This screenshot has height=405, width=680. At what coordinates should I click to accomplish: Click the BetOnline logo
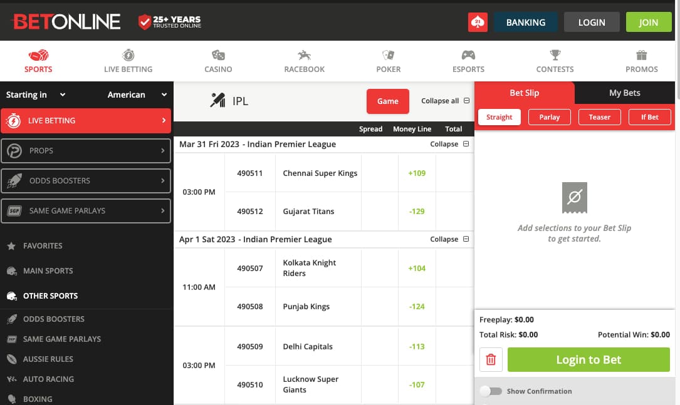[x=66, y=22]
